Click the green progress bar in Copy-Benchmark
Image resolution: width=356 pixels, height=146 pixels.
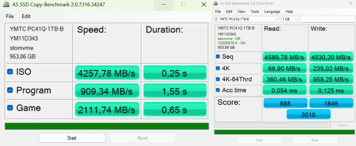coord(107,126)
